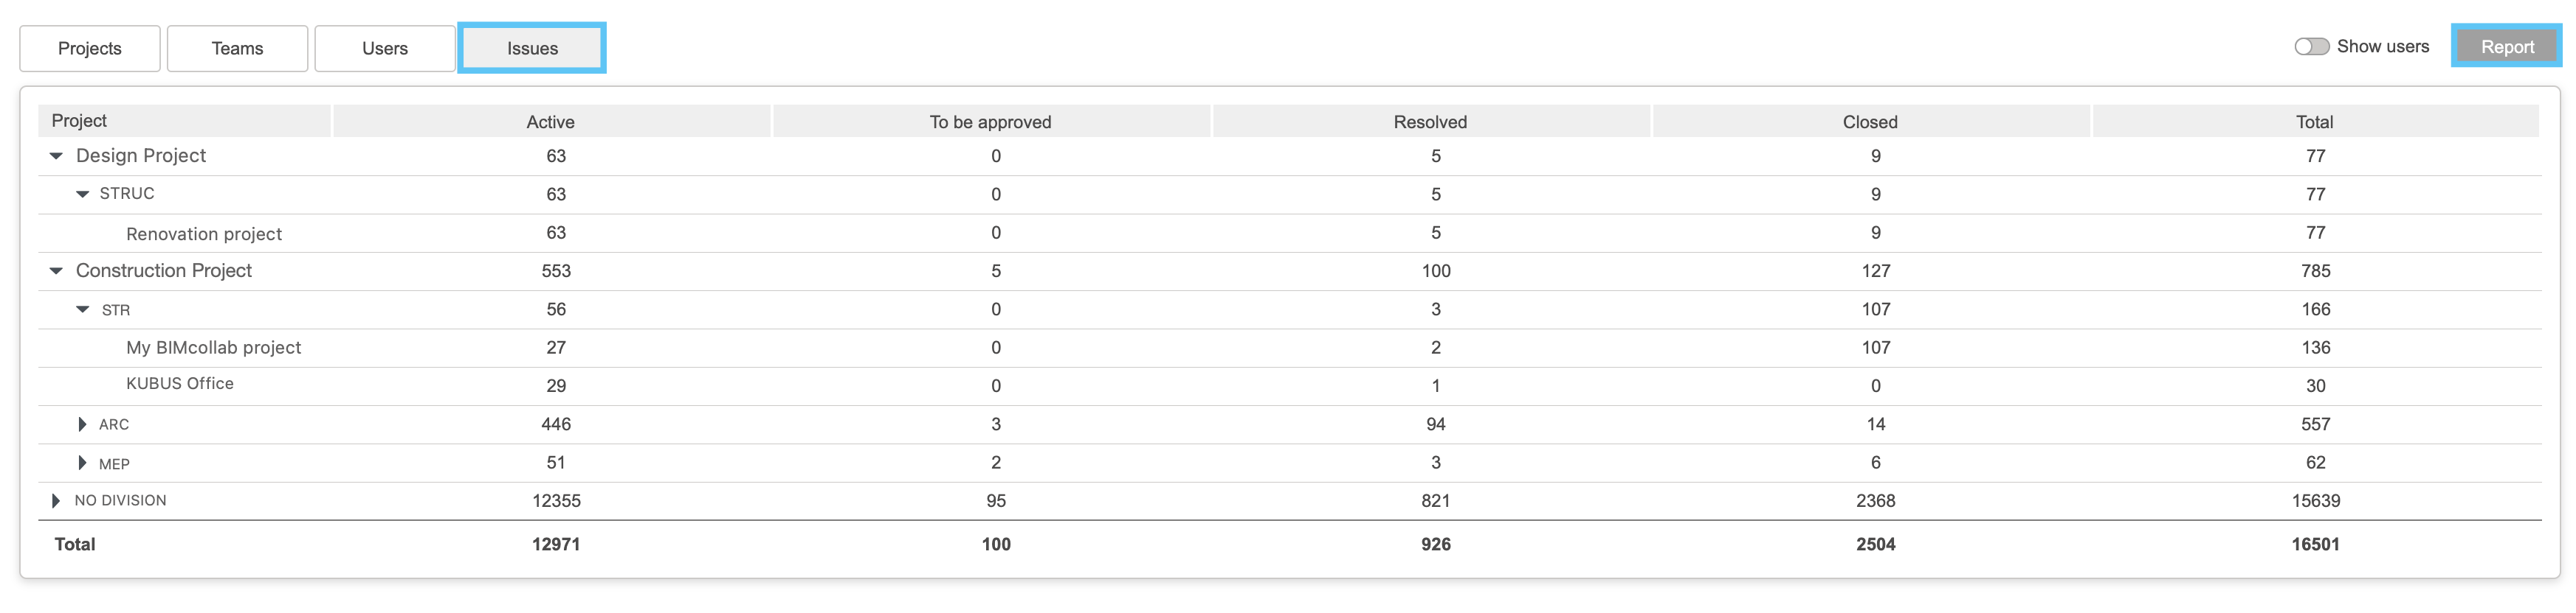The image size is (2576, 613).
Task: Click the Active column header
Action: point(551,122)
